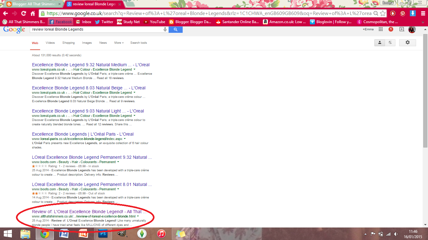Open Google search settings gear icon
This screenshot has height=240, width=428.
click(x=407, y=42)
